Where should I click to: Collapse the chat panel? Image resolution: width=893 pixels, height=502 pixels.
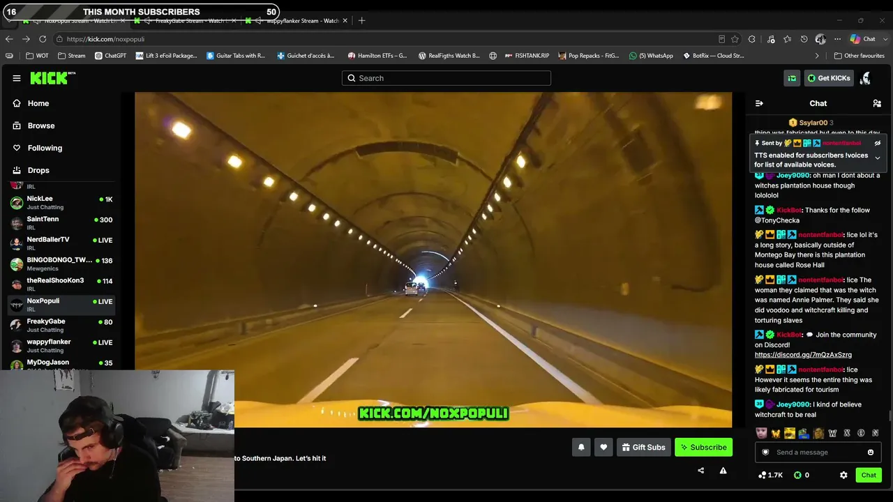(x=759, y=103)
